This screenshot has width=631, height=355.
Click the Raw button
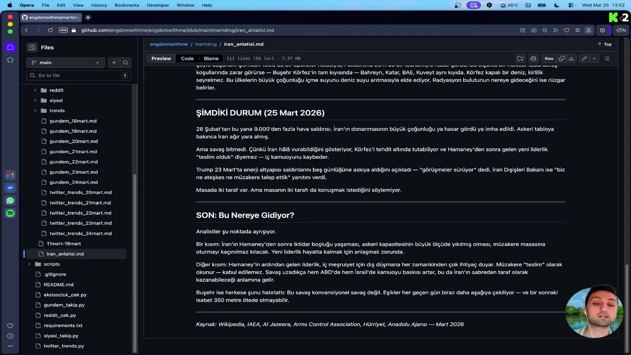point(549,58)
